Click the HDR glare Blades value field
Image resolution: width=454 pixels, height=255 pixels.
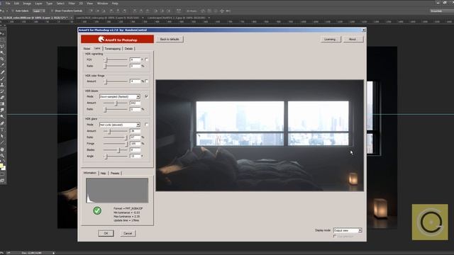tap(135, 149)
